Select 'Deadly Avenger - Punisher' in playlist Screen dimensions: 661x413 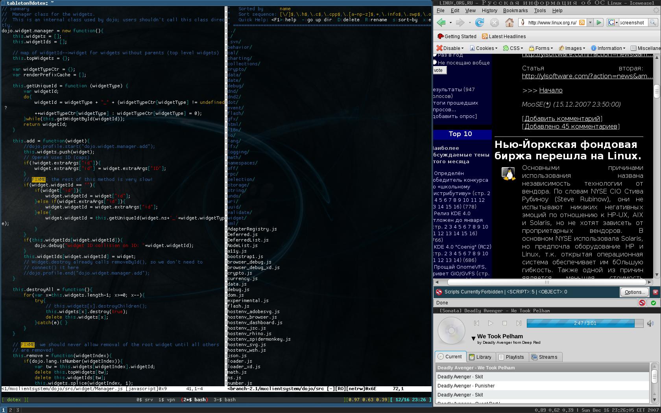543,385
